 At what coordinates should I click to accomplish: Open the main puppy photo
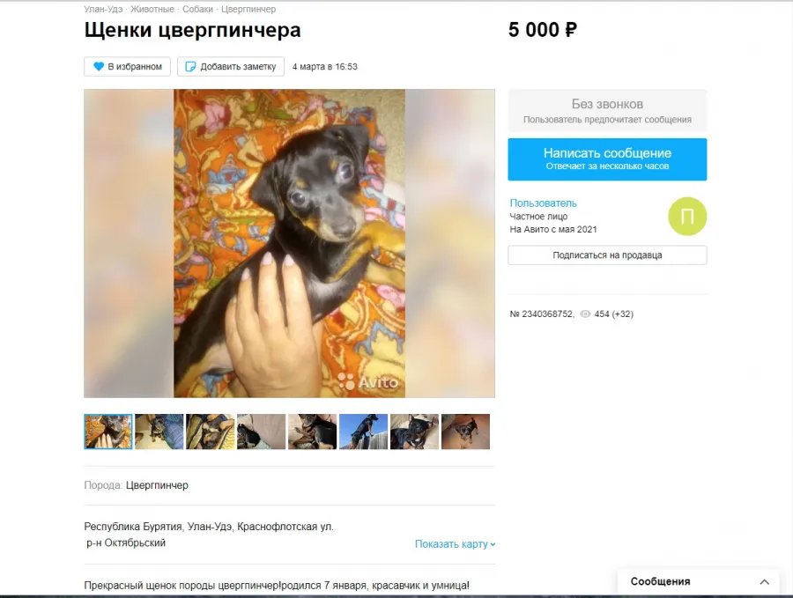pyautogui.click(x=289, y=244)
